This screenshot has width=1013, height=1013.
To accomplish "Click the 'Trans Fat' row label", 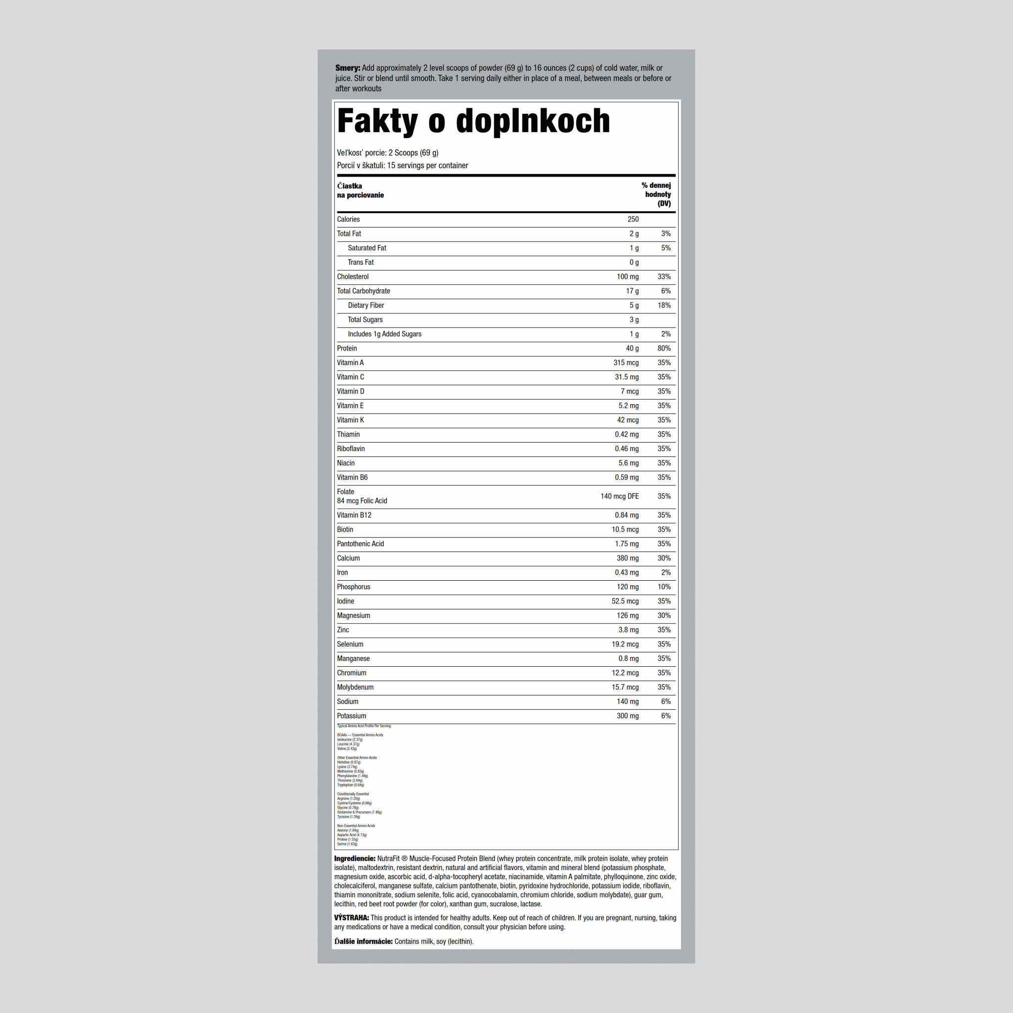I will tap(361, 262).
